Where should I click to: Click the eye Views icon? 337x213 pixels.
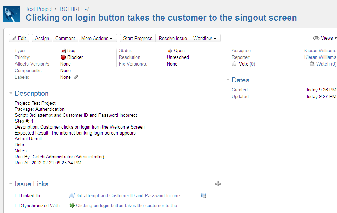coord(316,38)
